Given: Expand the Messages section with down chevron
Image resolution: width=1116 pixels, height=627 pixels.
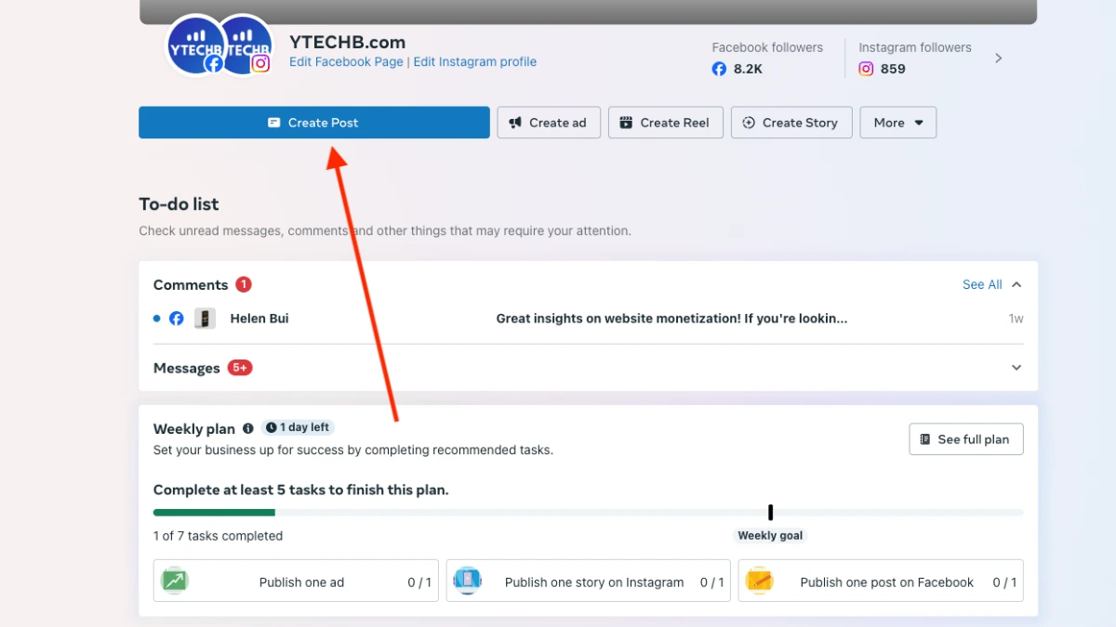Looking at the screenshot, I should point(1016,368).
